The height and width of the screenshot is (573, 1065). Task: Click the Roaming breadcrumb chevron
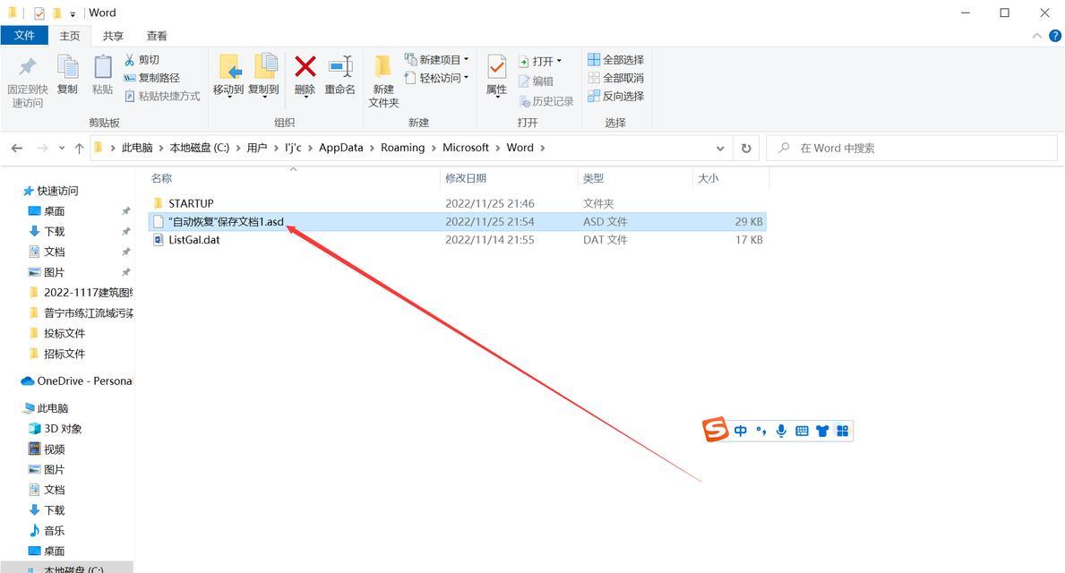(434, 148)
